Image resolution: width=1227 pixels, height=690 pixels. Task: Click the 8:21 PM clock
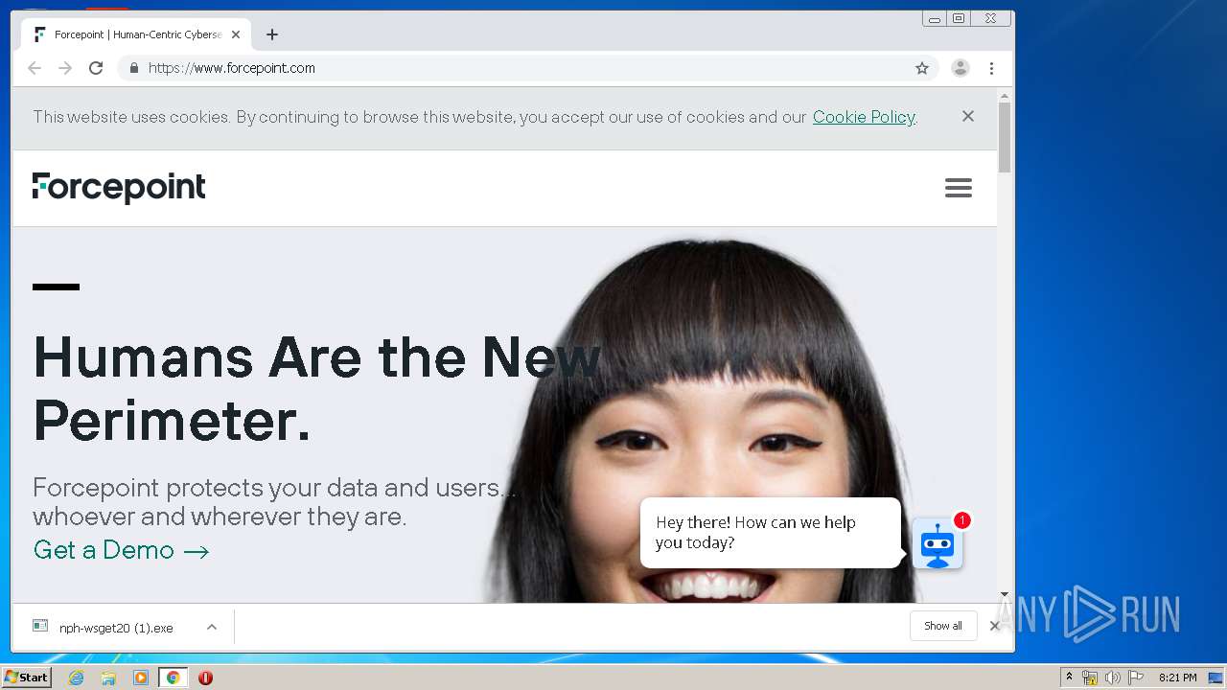coord(1177,678)
